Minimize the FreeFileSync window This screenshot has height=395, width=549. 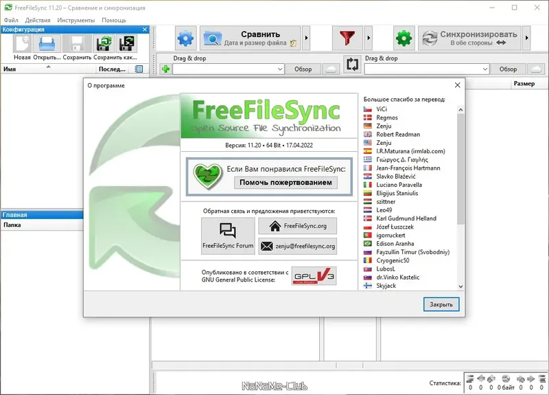pos(492,8)
